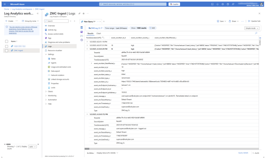
Task: Open the Save dropdown
Action: click(222, 21)
